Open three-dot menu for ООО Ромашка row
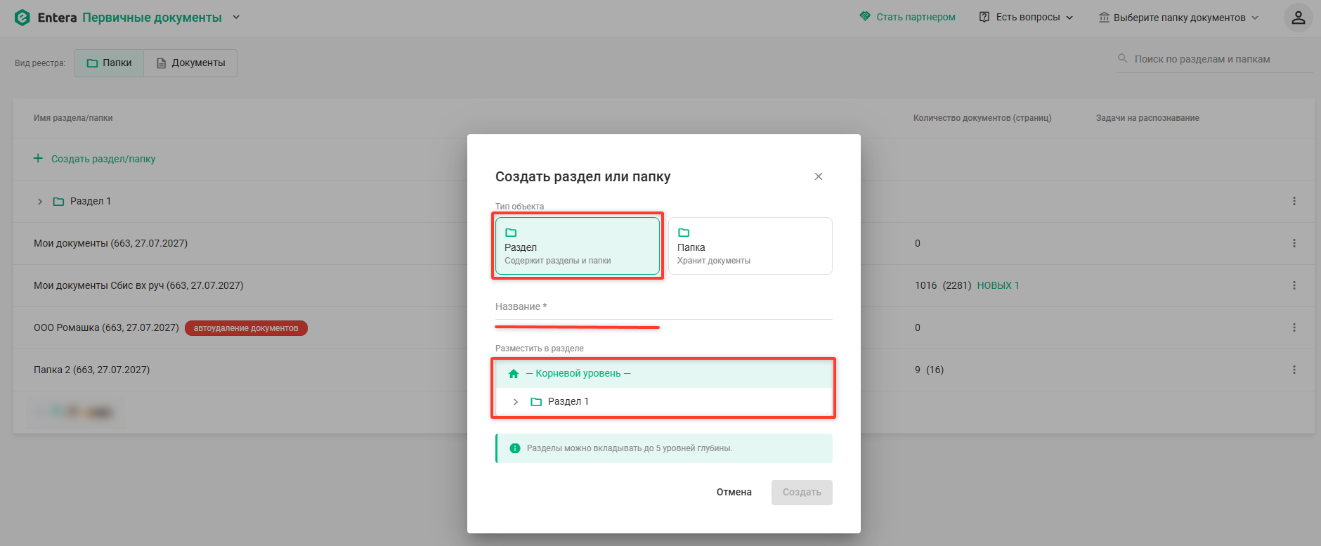Screen dimensions: 1321x546 click(x=1294, y=327)
